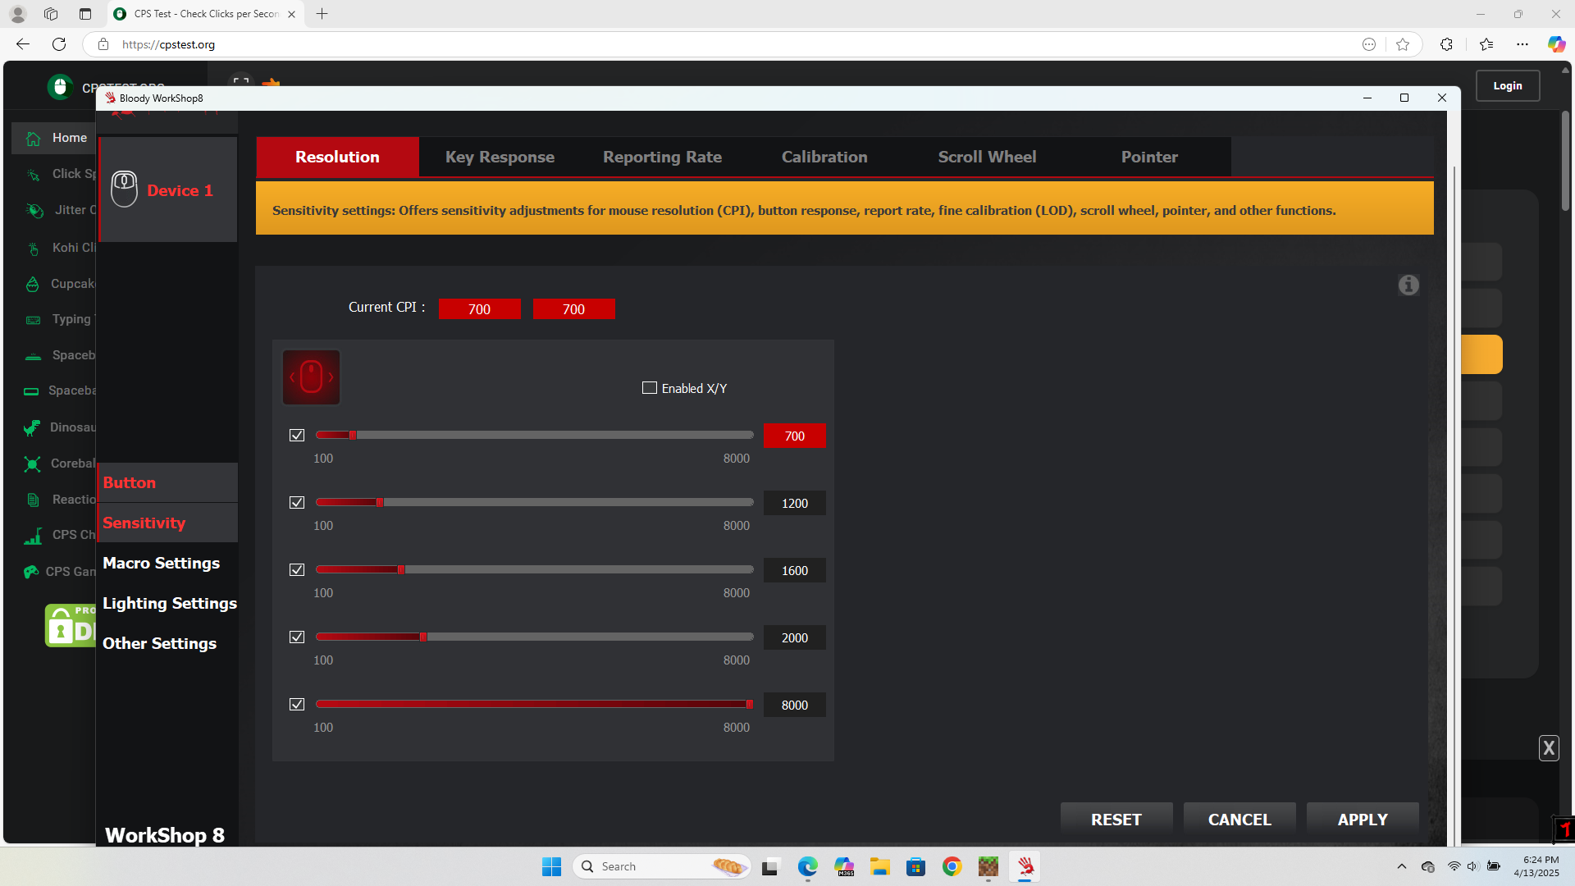Launch Google Chrome from the taskbar
The height and width of the screenshot is (886, 1575).
coord(952,866)
